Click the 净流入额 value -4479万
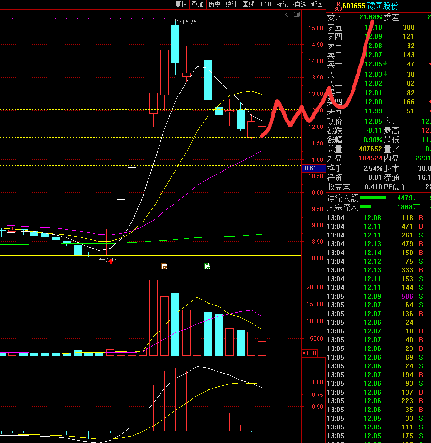This screenshot has height=443, width=431. coord(407,198)
